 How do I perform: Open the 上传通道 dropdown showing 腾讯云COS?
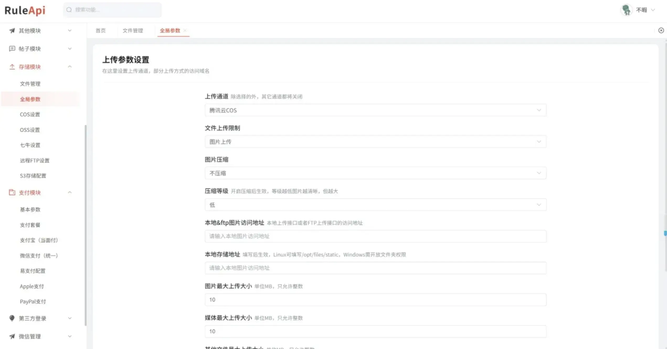375,110
